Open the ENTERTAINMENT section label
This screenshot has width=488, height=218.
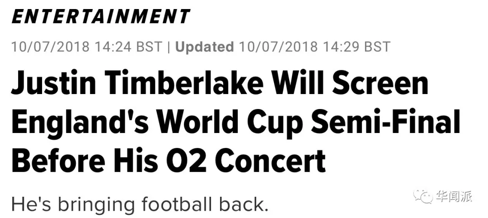coord(100,16)
